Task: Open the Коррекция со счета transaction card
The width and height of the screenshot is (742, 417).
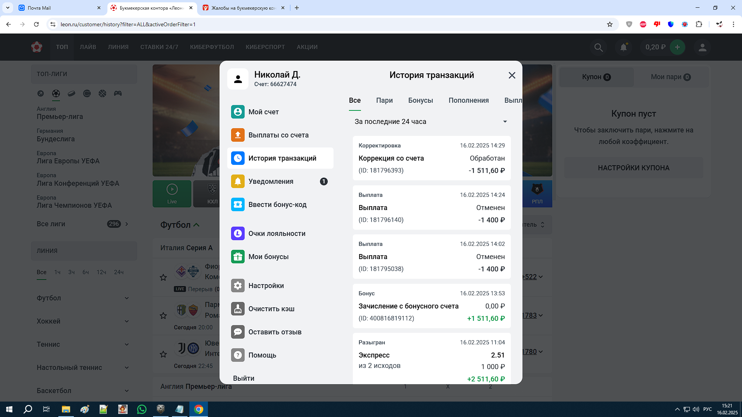Action: pyautogui.click(x=432, y=158)
